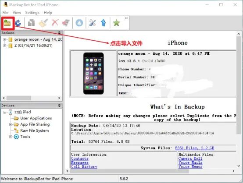Screen dimensions: 243x183
Task: Click the iBackupBot title bar app icon
Action: pos(6,4)
